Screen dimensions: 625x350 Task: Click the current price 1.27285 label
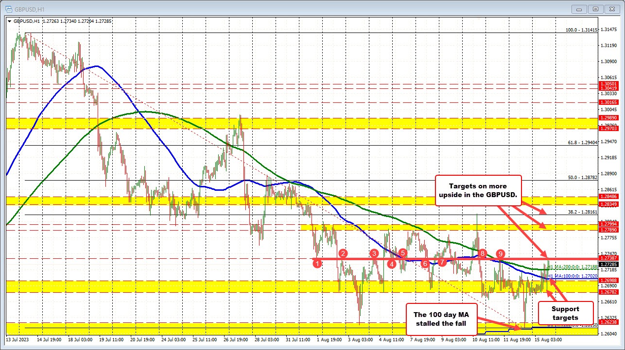click(x=608, y=264)
